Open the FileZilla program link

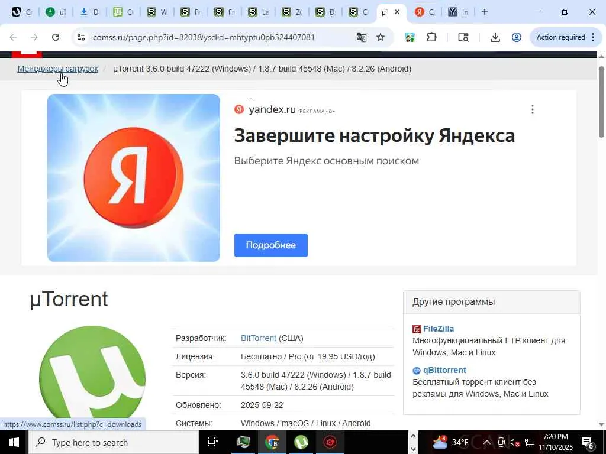[x=439, y=329]
